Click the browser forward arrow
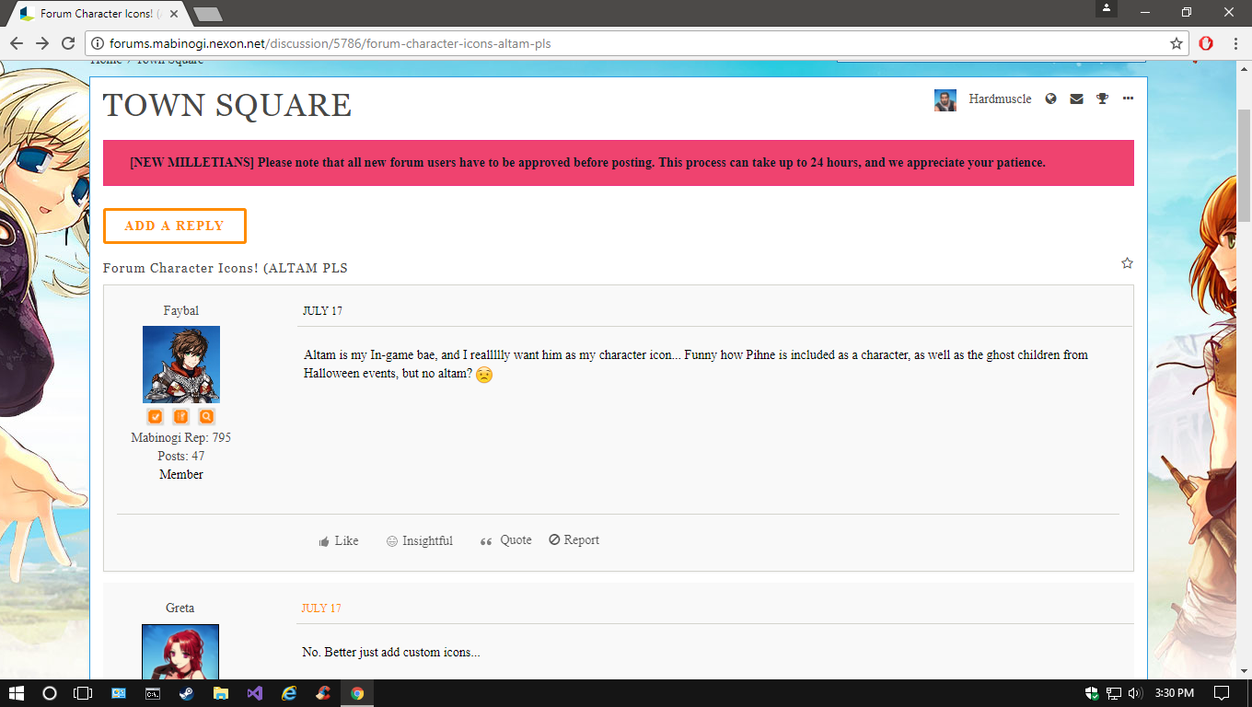The width and height of the screenshot is (1252, 707). click(42, 43)
